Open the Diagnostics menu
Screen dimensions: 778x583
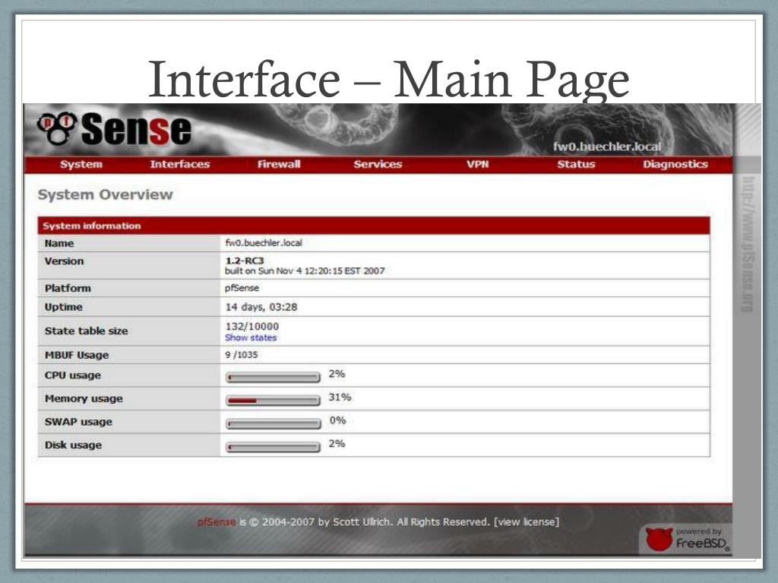675,164
